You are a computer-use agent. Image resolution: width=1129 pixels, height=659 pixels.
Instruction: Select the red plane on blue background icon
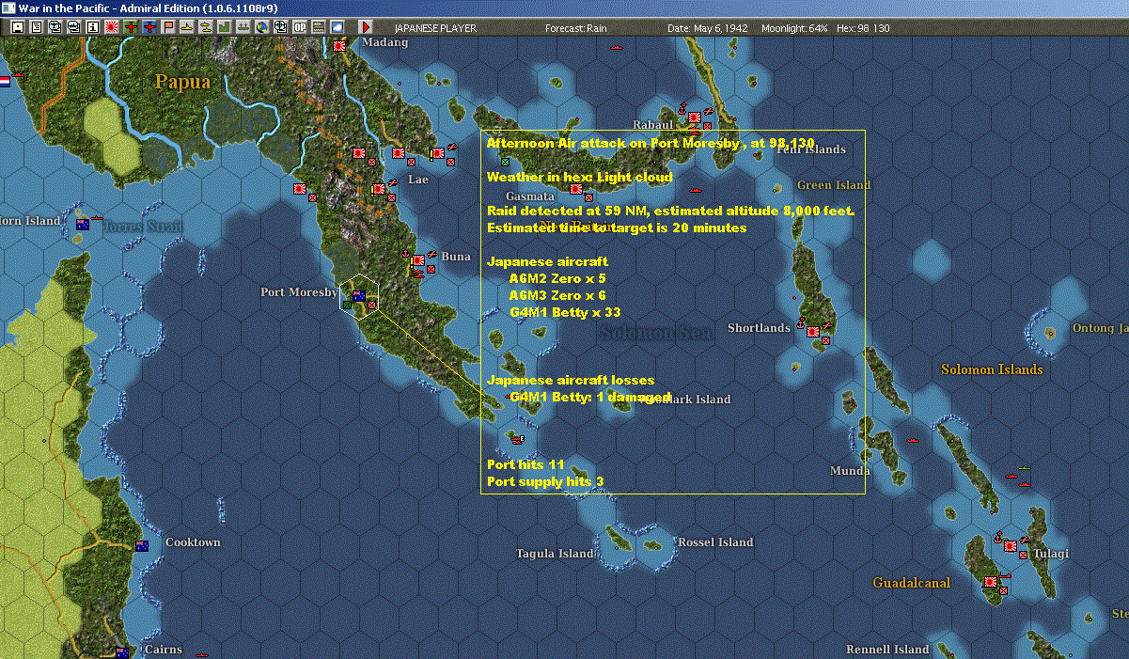149,27
